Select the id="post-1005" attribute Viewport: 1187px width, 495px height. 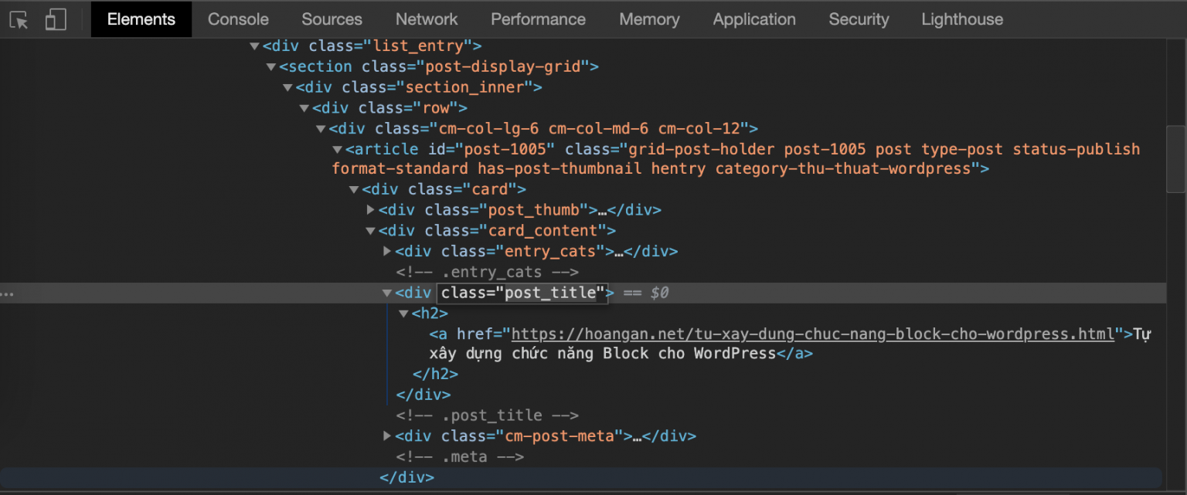click(x=492, y=149)
